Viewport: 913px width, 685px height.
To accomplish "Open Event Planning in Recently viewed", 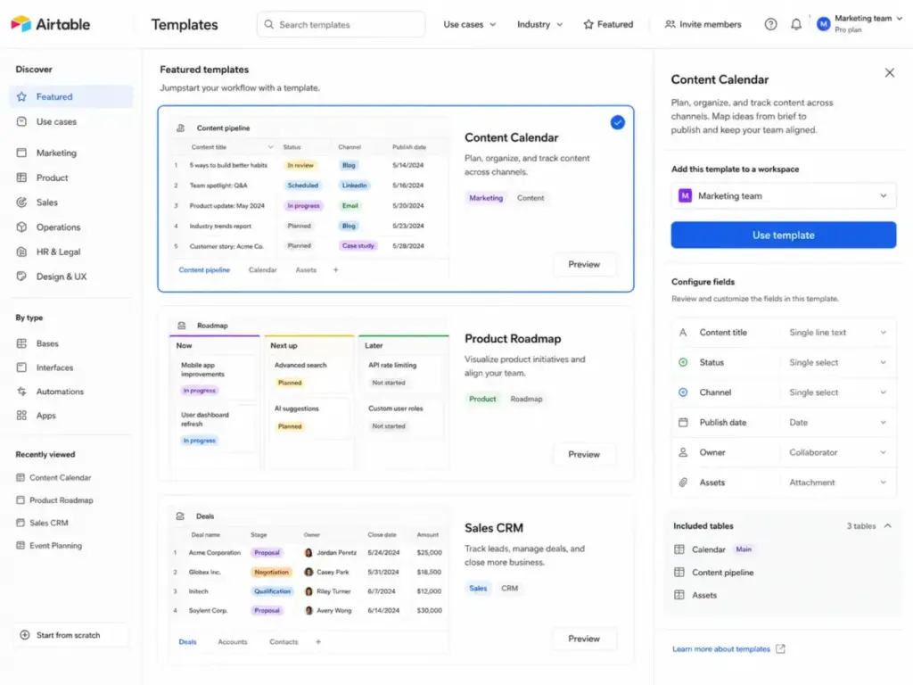I will (50, 546).
